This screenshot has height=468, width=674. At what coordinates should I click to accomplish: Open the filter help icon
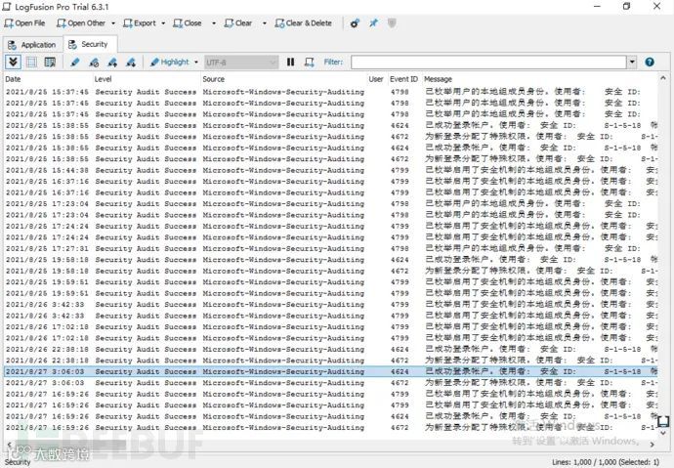pyautogui.click(x=650, y=63)
